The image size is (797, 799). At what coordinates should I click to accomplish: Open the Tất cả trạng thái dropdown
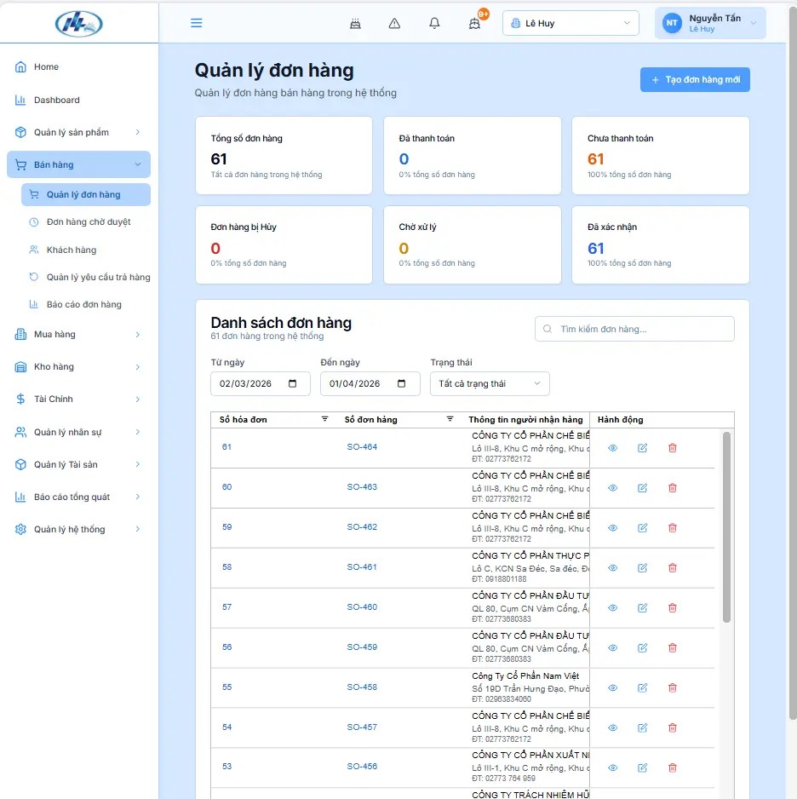[x=490, y=383]
